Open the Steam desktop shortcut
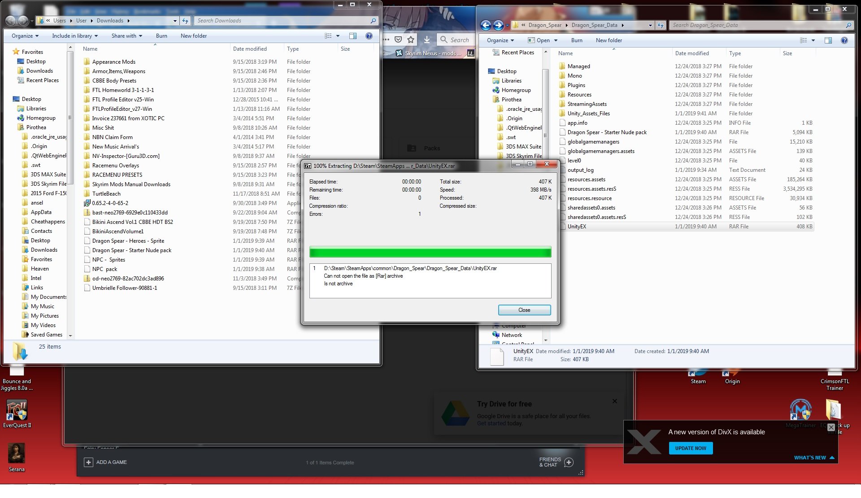The image size is (861, 498). pyautogui.click(x=698, y=377)
